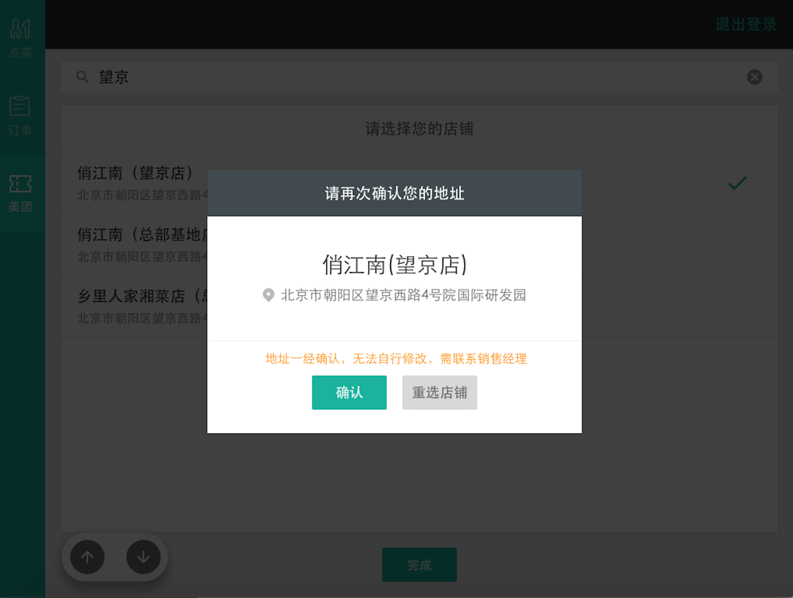This screenshot has width=793, height=598.
Task: Click 退出登录 logout link
Action: coord(746,24)
